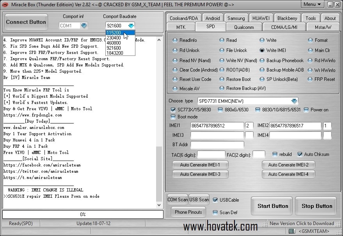The height and width of the screenshot is (236, 343).
Task: Click the log scrollbar thumb
Action: tap(159, 174)
